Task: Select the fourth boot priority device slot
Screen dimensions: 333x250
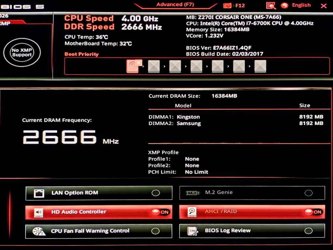Action: pos(196,66)
